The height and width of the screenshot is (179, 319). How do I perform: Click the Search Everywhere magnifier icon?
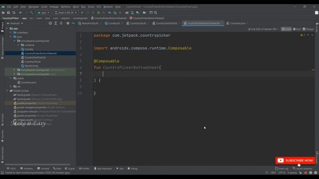156,12
